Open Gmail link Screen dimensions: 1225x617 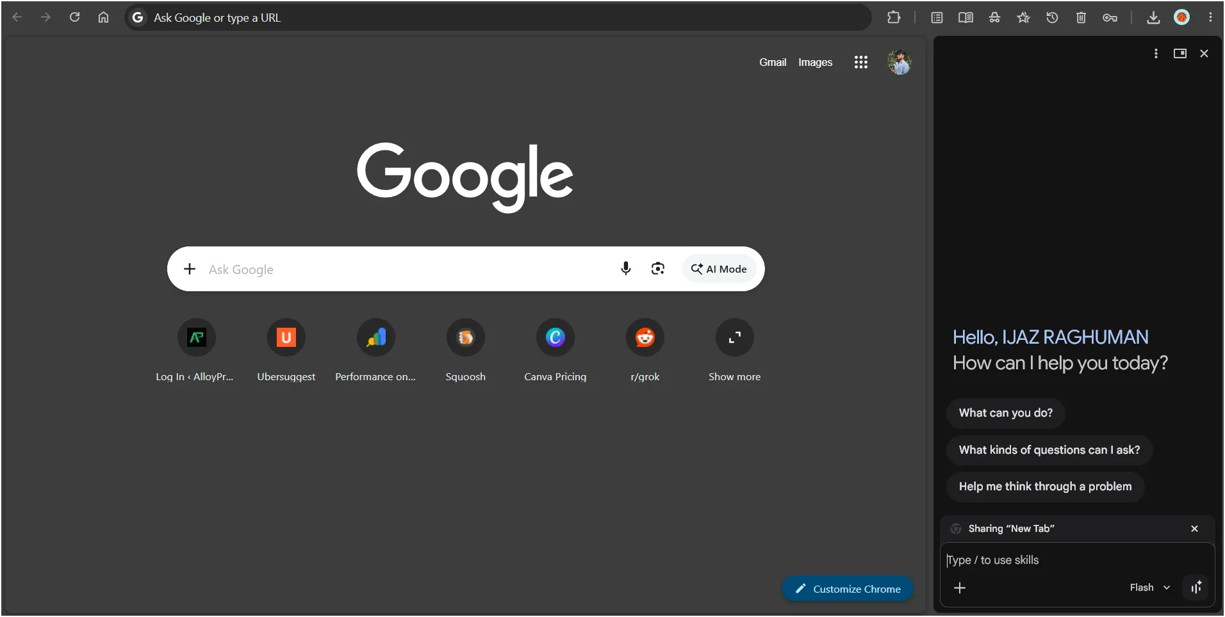click(x=773, y=62)
